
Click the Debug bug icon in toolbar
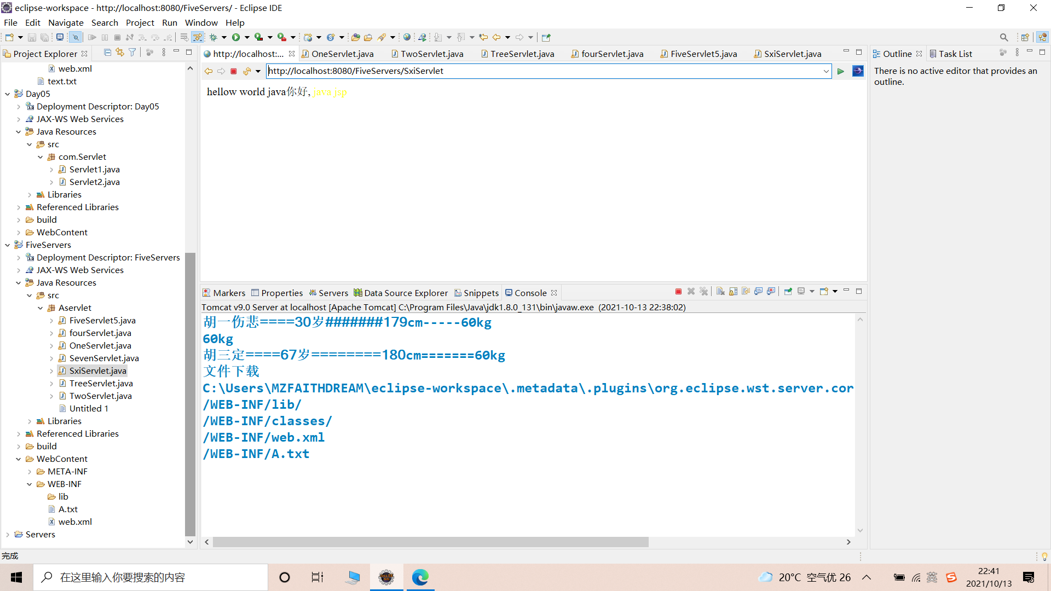click(213, 37)
